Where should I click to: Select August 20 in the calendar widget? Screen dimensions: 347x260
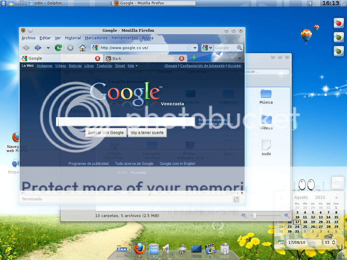[x=320, y=222]
